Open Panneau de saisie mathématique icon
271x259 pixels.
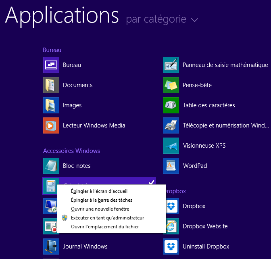click(x=171, y=65)
